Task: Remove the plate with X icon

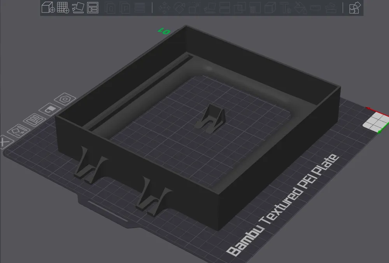Action: (x=5, y=142)
